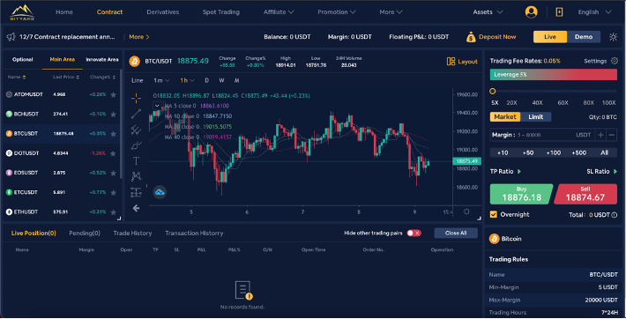Viewport: 626px width, 319px height.
Task: Favorite ETCUSDT with its star
Action: (114, 192)
